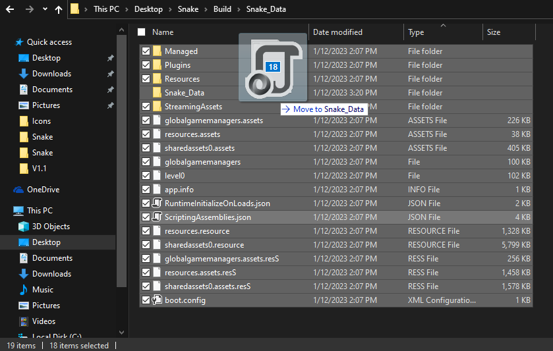Open the chevron after Desktop breadcrumb
553x351 pixels.
coord(170,9)
